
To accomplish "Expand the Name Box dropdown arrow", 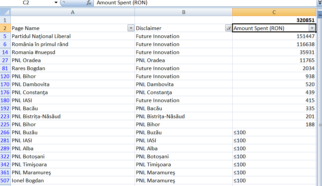I will tap(56, 3).
